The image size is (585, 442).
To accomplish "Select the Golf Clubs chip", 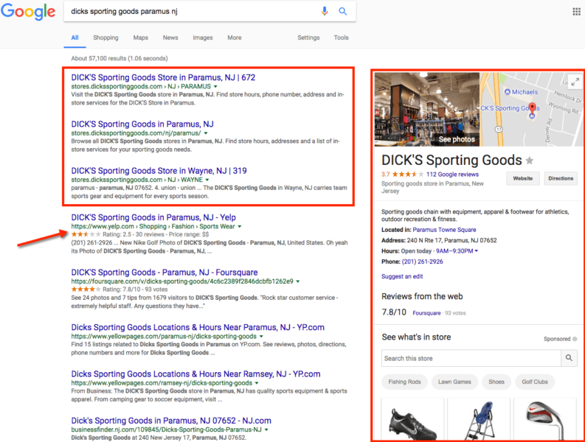I will [535, 382].
